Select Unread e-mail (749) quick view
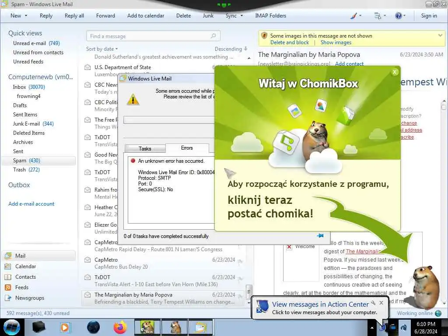 pos(36,43)
